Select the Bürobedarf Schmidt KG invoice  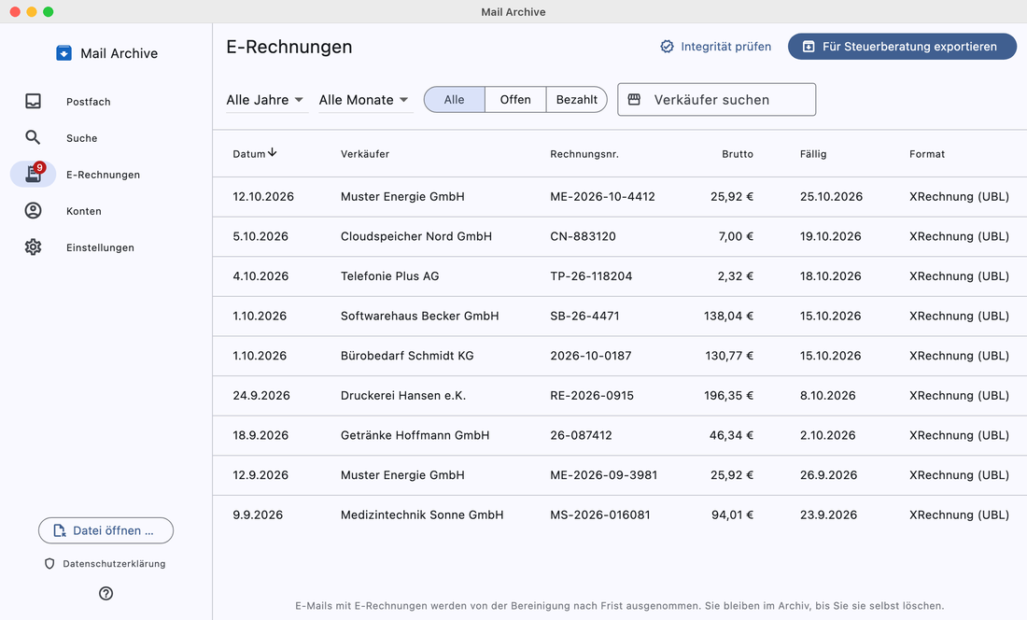coord(620,356)
